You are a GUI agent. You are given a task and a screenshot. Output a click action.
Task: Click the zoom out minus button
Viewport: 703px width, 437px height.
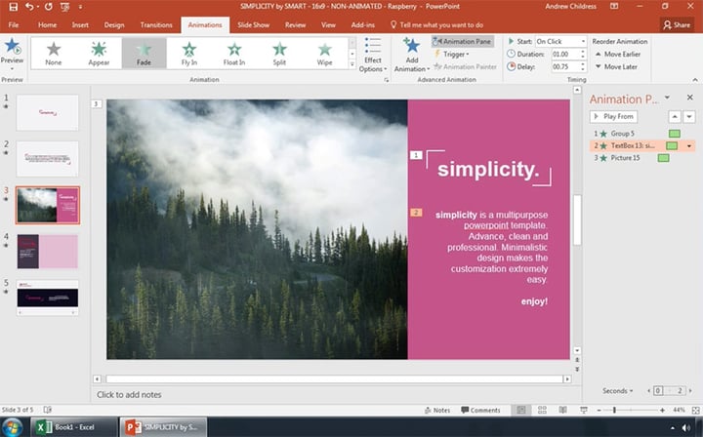[x=599, y=410]
